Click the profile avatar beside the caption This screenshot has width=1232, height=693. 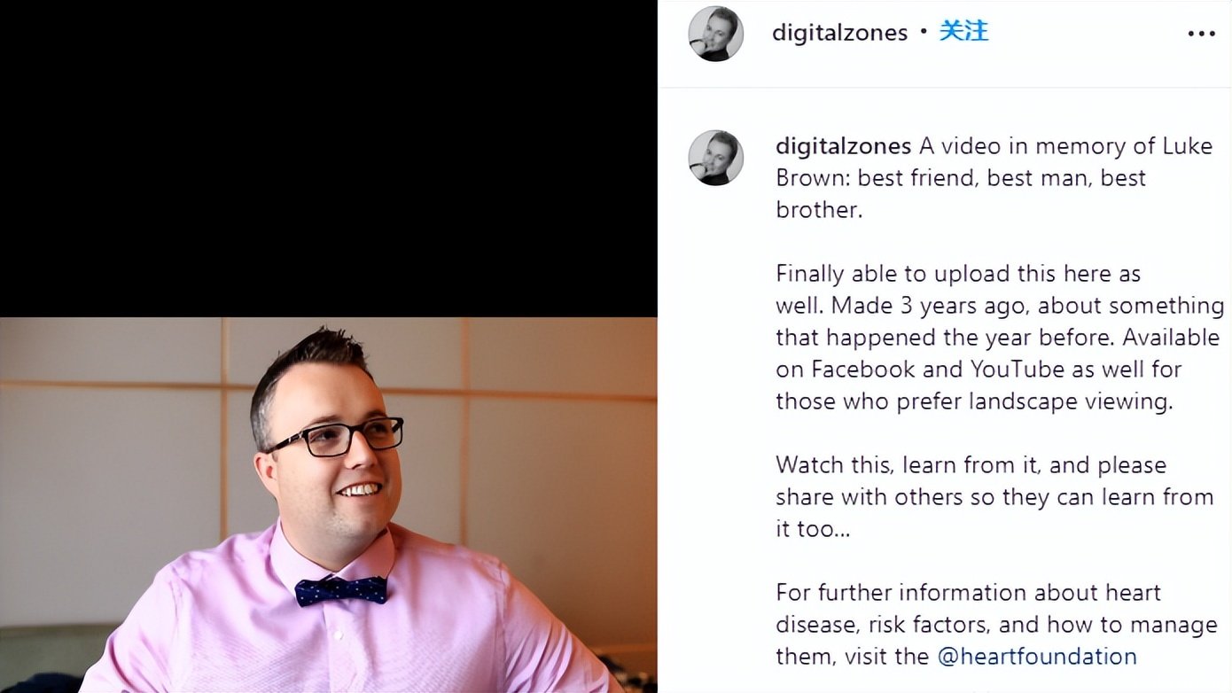pyautogui.click(x=716, y=158)
